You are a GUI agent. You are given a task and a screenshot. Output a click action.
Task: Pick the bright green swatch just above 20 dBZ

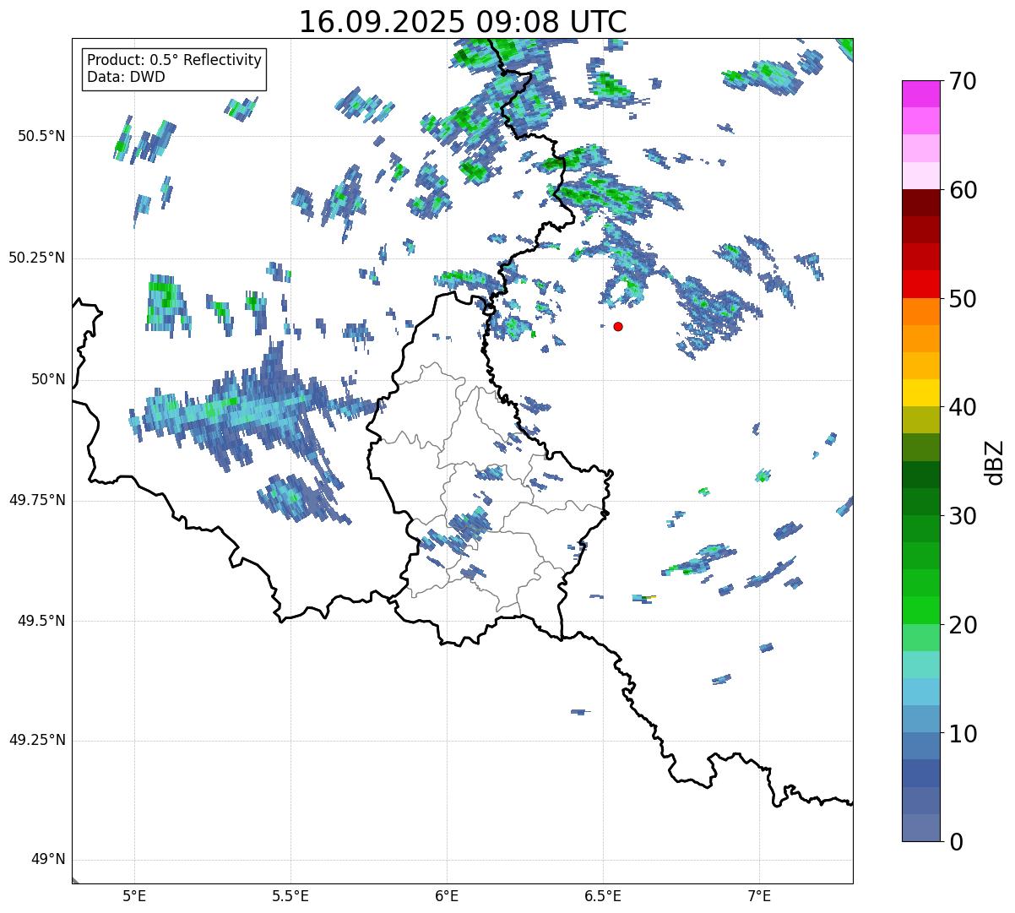pos(920,611)
